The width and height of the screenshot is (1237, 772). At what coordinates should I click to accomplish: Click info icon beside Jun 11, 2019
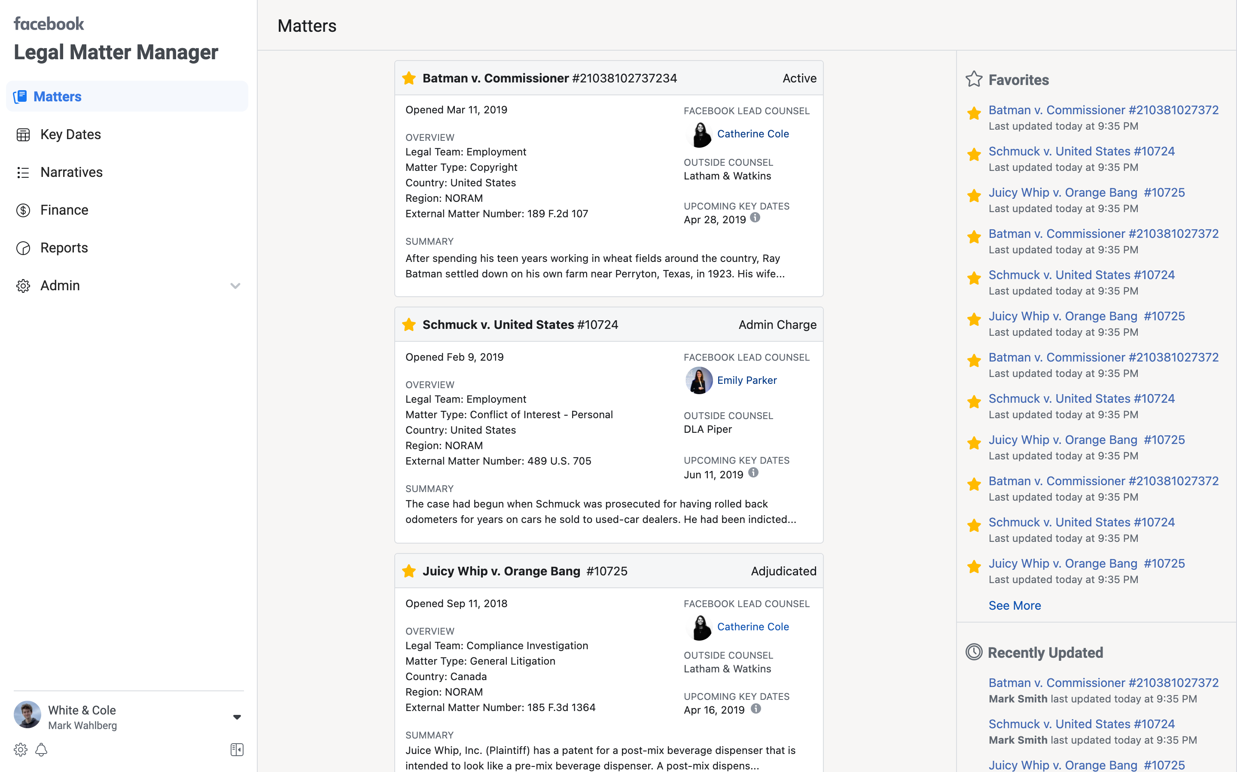(753, 473)
